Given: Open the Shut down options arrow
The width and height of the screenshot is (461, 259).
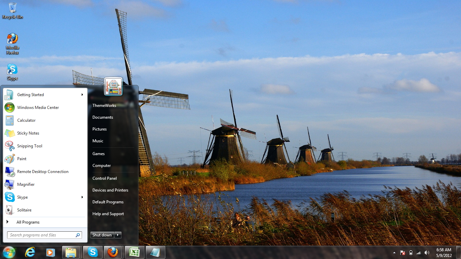Looking at the screenshot, I should 117,235.
